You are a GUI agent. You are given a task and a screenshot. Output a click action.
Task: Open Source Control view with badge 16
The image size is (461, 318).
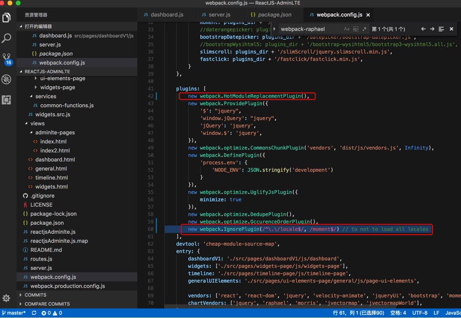tap(7, 58)
